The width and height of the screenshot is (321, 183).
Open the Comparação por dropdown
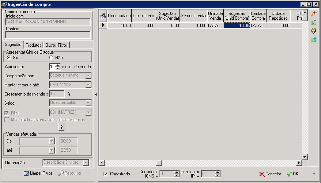(x=88, y=75)
